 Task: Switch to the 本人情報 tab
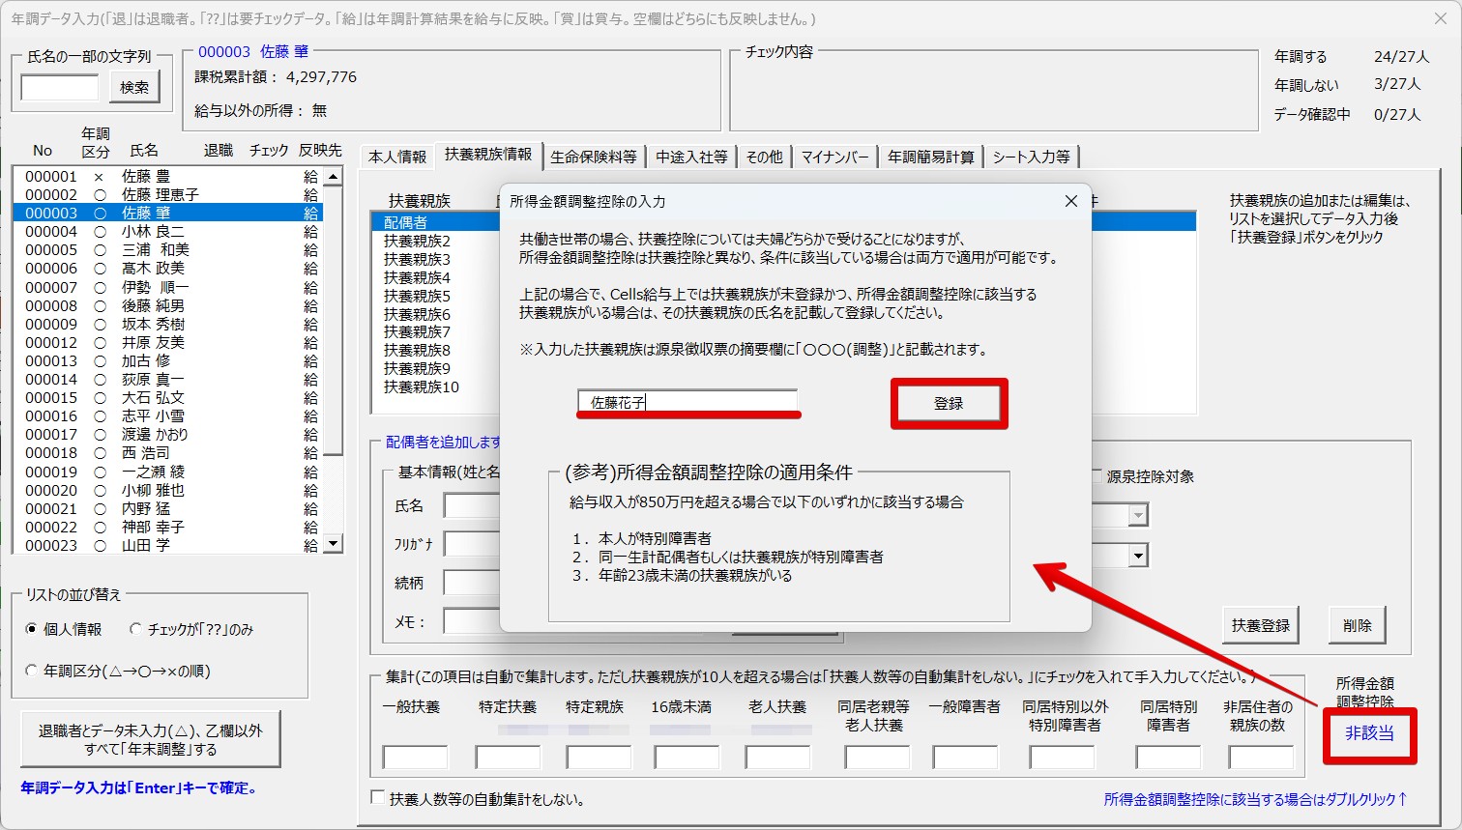(396, 157)
